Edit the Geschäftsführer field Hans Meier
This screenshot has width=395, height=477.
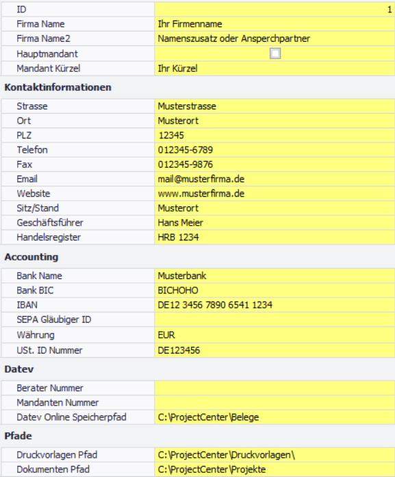[x=275, y=223]
